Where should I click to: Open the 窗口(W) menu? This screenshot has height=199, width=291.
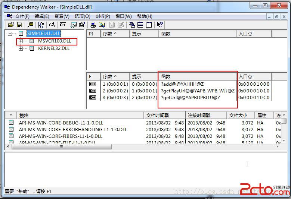coord(123,16)
